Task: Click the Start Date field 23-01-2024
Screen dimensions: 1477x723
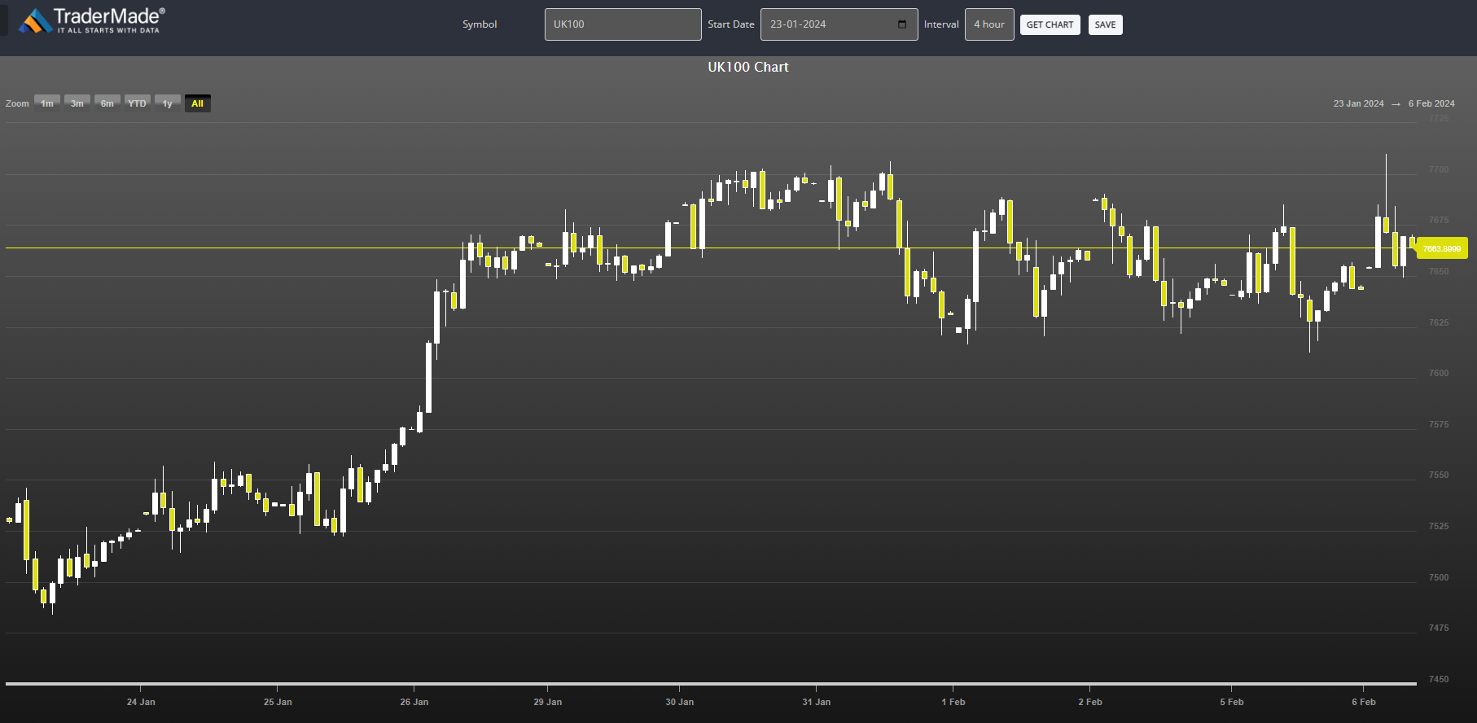Action: [x=839, y=24]
